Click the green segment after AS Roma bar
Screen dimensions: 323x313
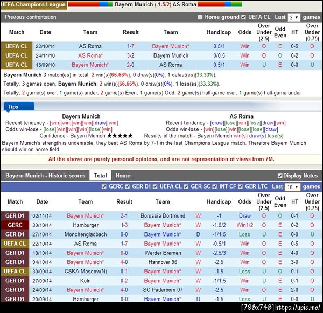tap(236, 4)
